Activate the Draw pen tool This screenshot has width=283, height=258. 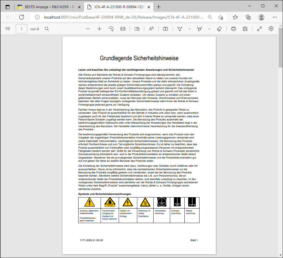click(179, 29)
